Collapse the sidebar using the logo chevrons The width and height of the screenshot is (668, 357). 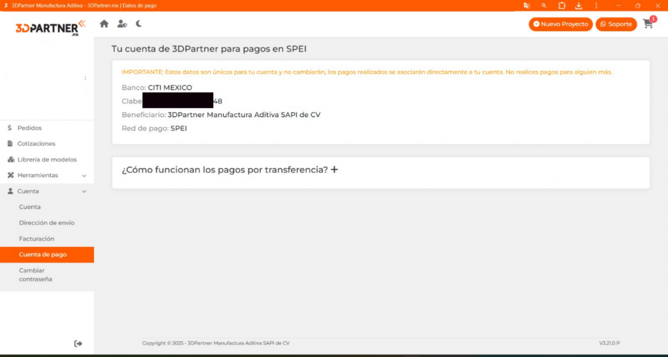pyautogui.click(x=82, y=25)
